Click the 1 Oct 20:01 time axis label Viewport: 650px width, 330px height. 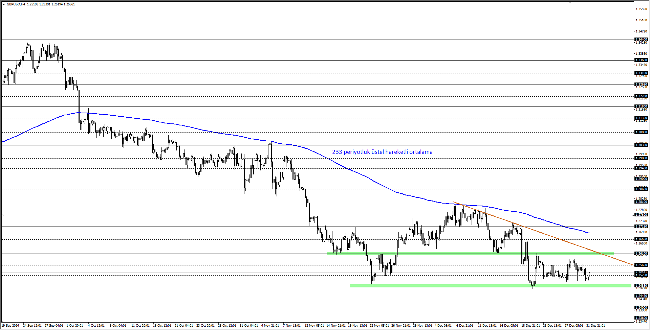coord(74,326)
